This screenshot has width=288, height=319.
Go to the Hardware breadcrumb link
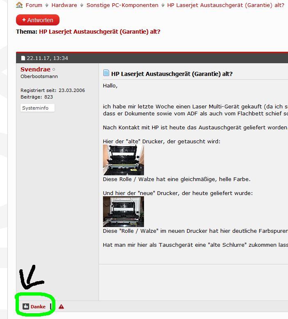[x=64, y=5]
